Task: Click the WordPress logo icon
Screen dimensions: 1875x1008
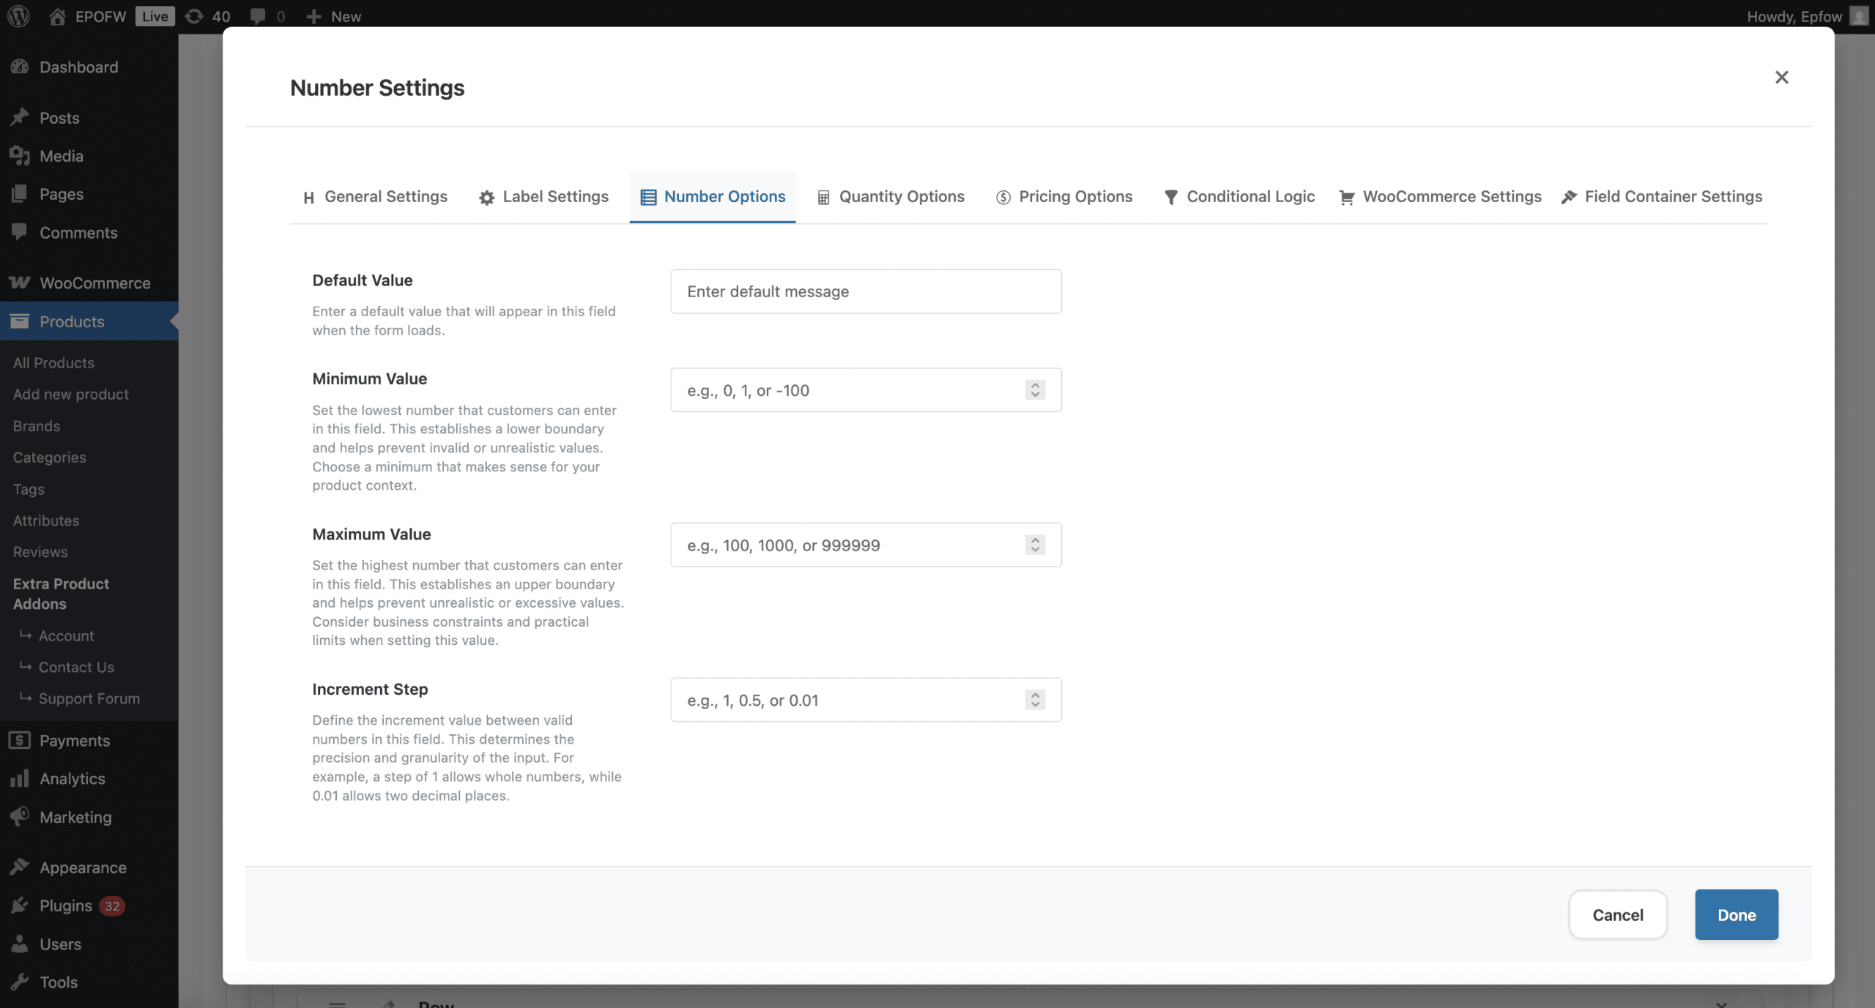Action: point(18,16)
